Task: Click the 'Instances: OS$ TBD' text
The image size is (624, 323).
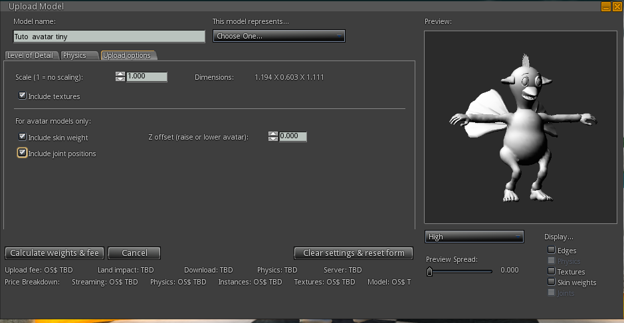Action: tap(251, 282)
